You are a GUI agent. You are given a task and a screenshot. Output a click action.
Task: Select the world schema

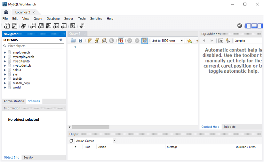click(17, 87)
